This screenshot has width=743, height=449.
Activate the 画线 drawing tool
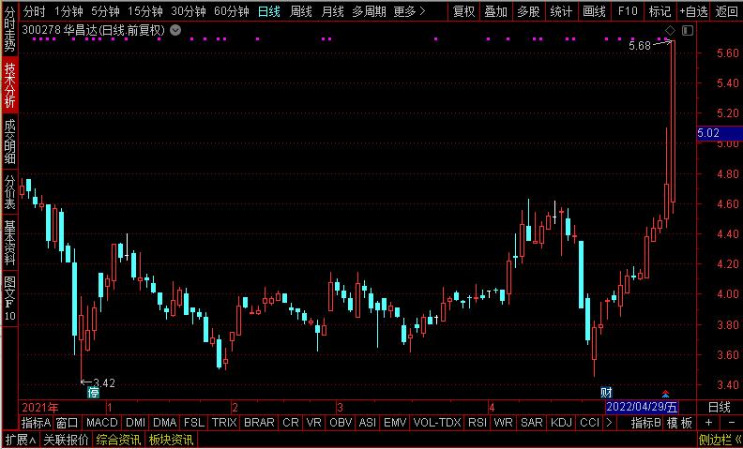(594, 11)
